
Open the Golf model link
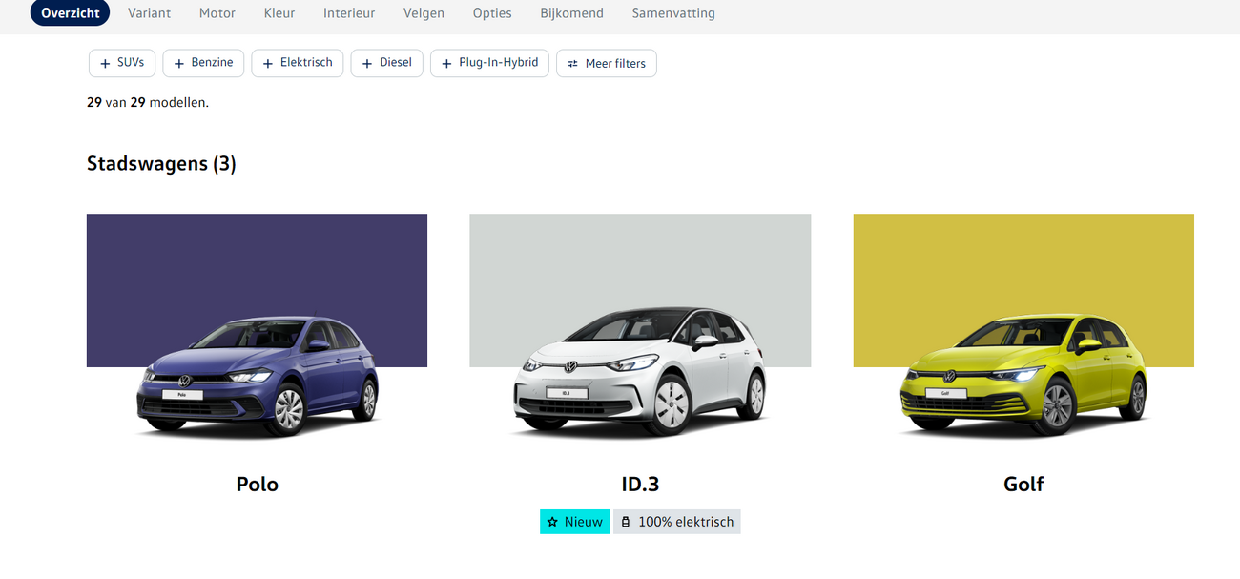pyautogui.click(x=1023, y=485)
